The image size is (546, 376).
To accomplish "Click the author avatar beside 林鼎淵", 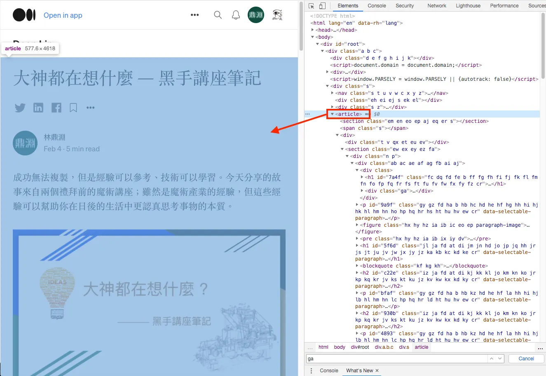I will [x=25, y=143].
